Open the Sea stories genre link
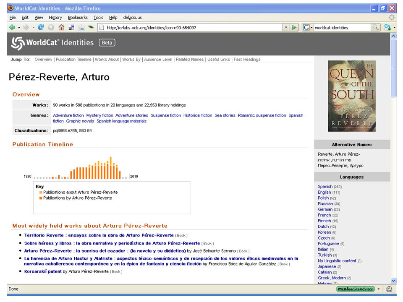403x302 pixels. coord(225,115)
